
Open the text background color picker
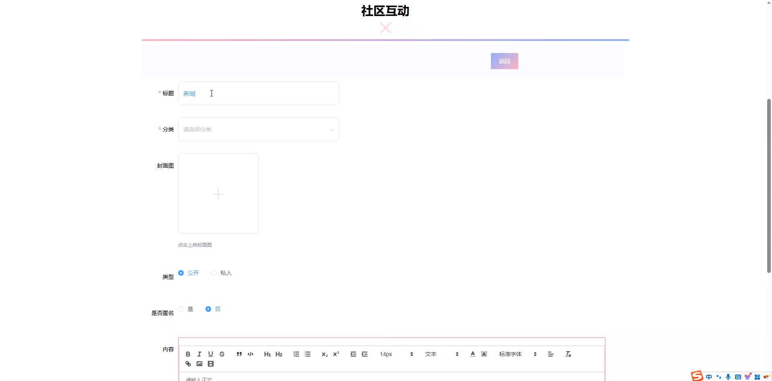point(484,354)
